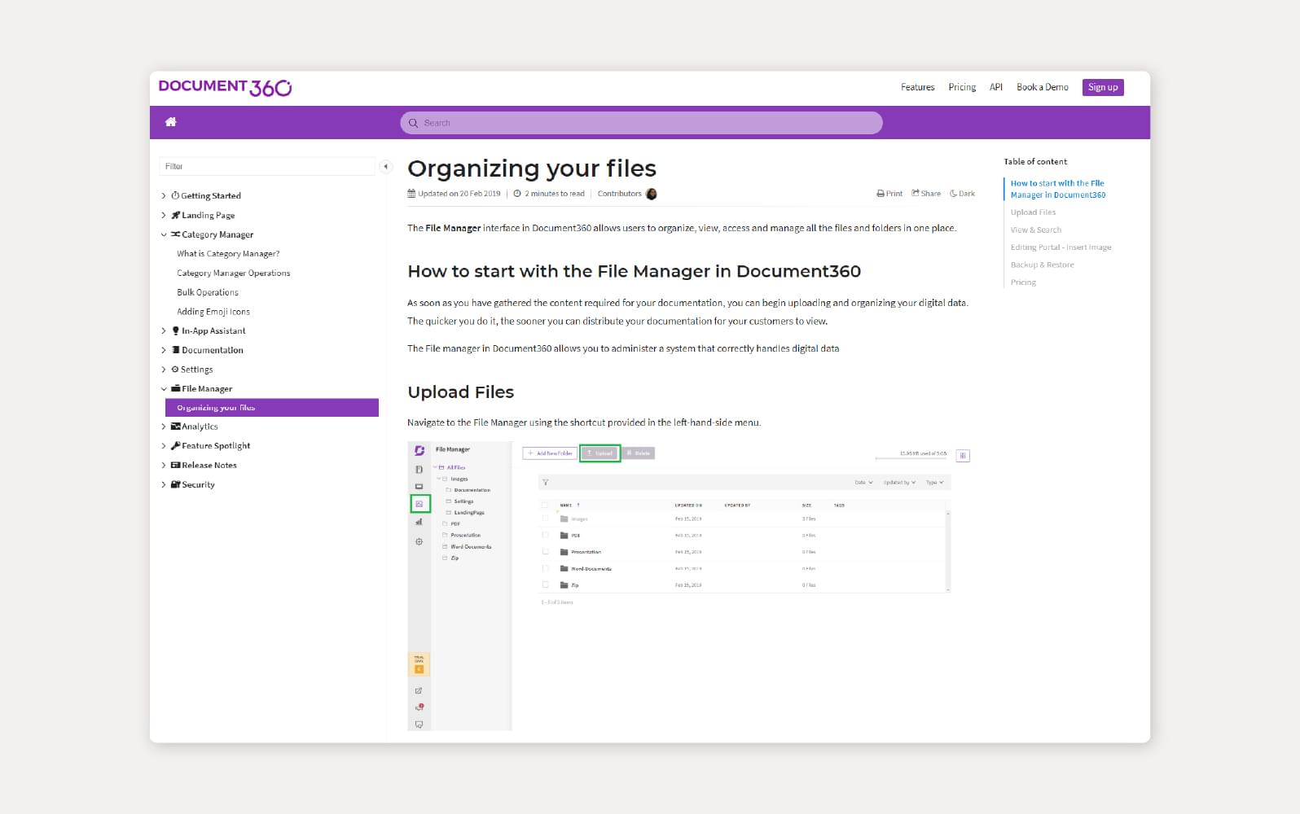Click Category Manager shuffle icon
The image size is (1300, 814).
(175, 234)
